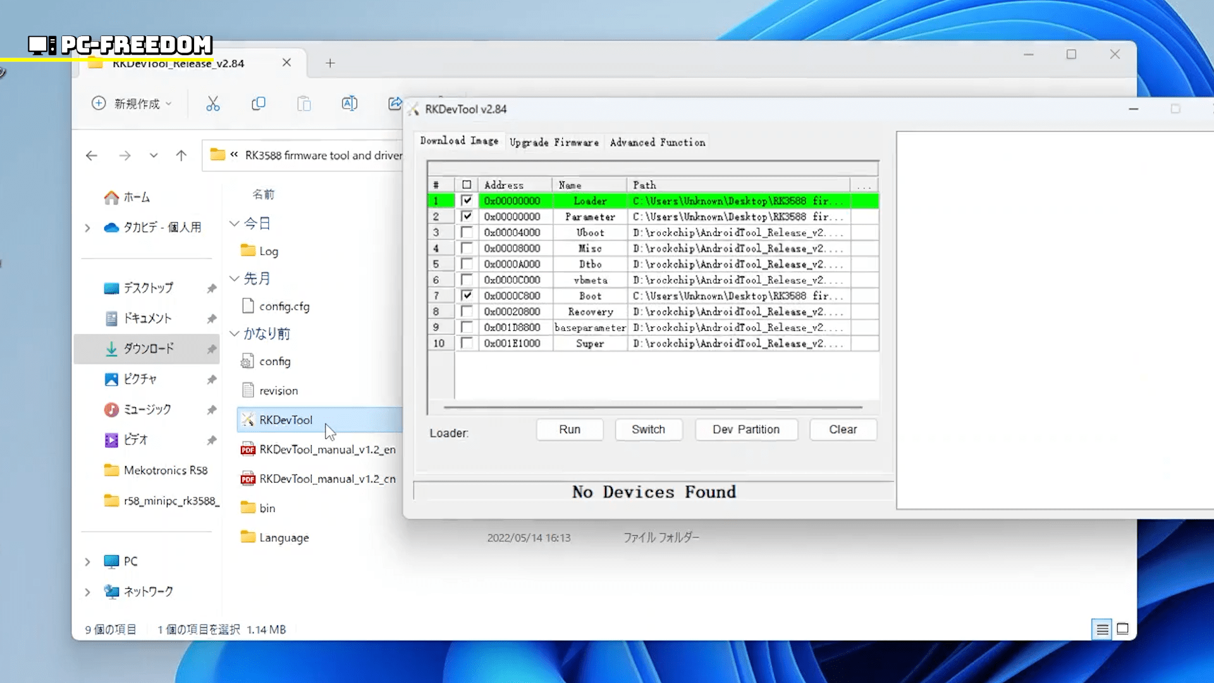Open RKDevTool_manual_v1.2_en PDF file
The width and height of the screenshot is (1214, 683).
coord(327,450)
